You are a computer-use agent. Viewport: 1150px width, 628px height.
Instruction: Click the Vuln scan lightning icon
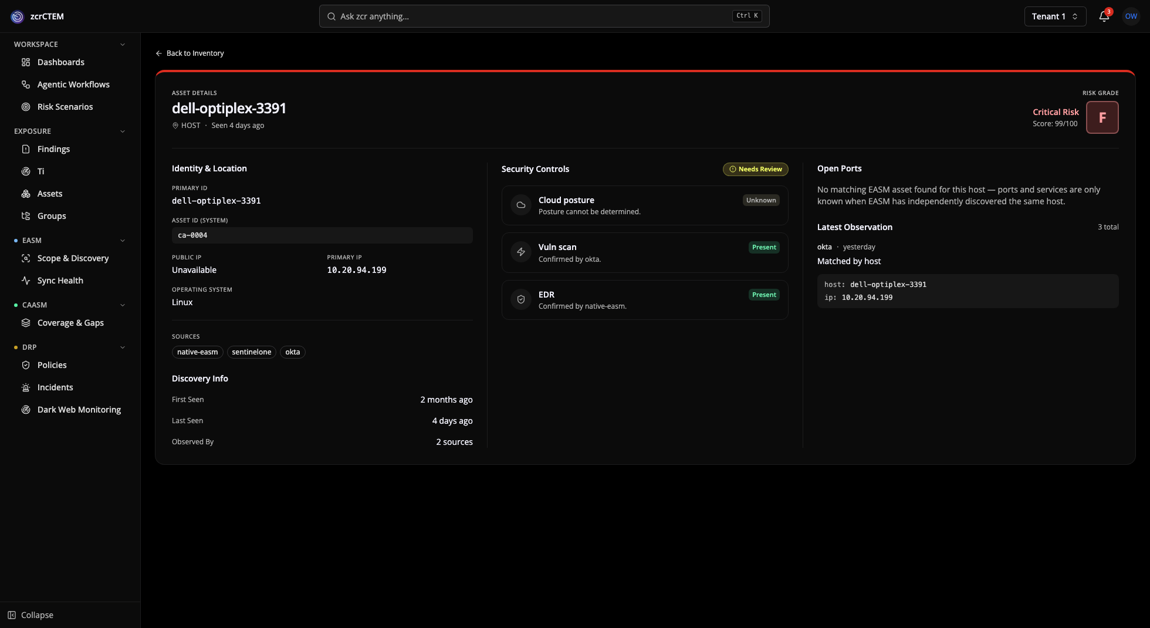pyautogui.click(x=521, y=252)
